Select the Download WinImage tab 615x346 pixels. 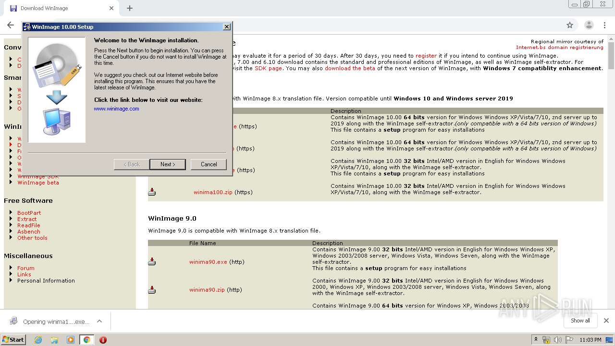coord(61,8)
